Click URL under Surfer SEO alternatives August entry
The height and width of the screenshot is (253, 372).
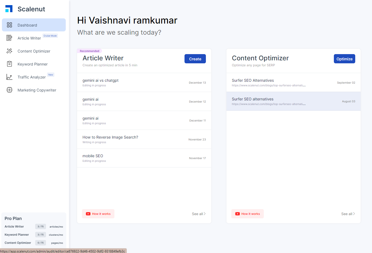coord(269,104)
